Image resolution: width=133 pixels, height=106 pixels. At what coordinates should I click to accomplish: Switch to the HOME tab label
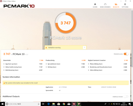click(95, 7)
